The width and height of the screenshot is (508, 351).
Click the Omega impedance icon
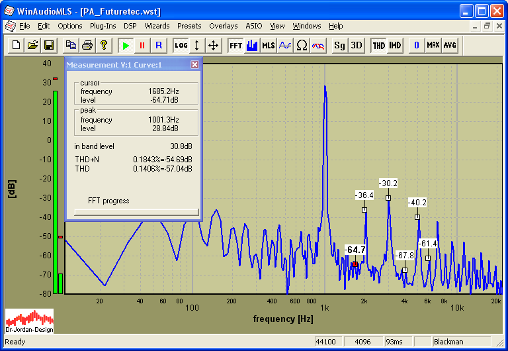302,45
